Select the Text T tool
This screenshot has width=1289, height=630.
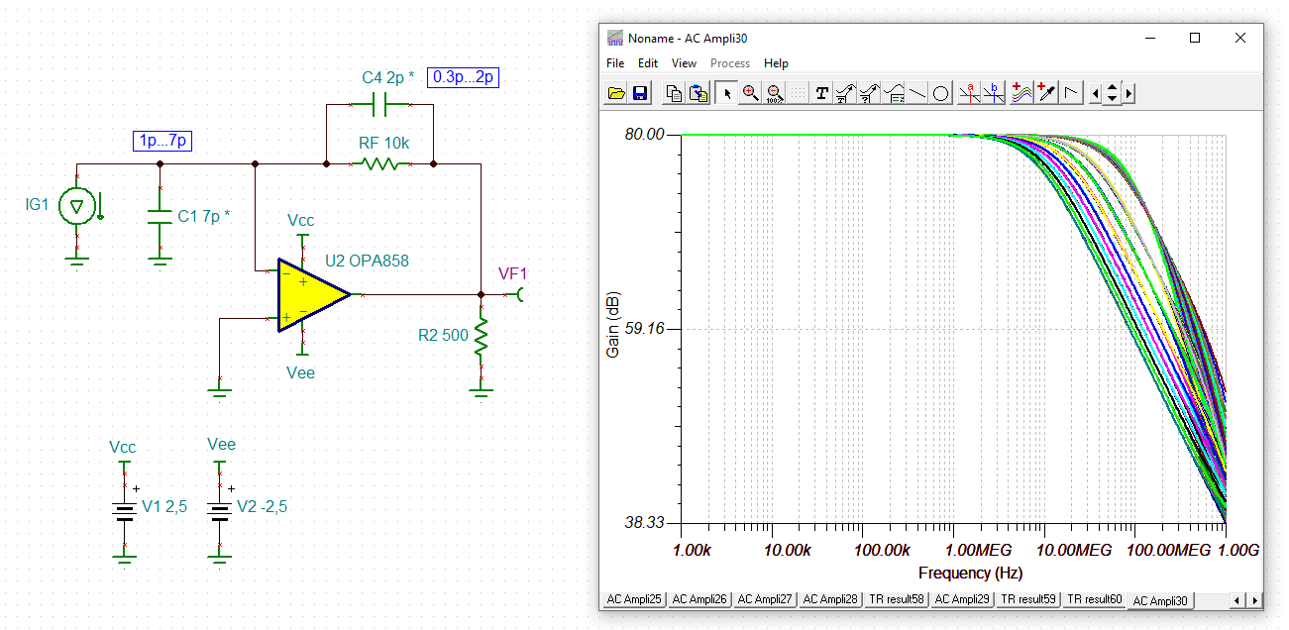click(x=821, y=93)
